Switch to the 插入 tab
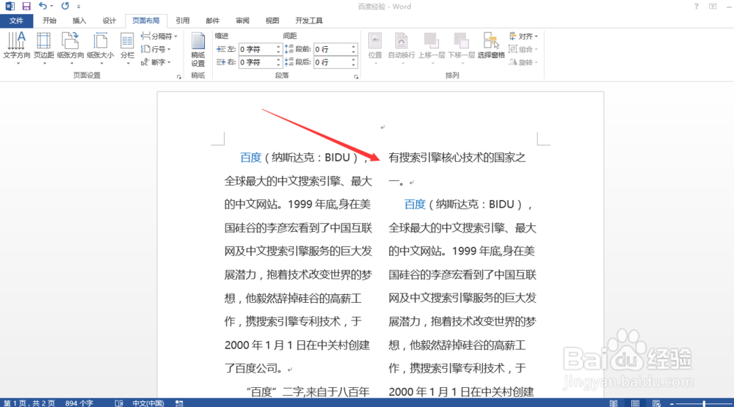Viewport: 734px width, 407px height. click(x=79, y=21)
